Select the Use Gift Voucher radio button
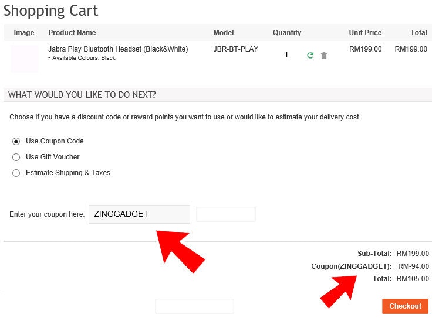The height and width of the screenshot is (318, 439). (x=16, y=157)
